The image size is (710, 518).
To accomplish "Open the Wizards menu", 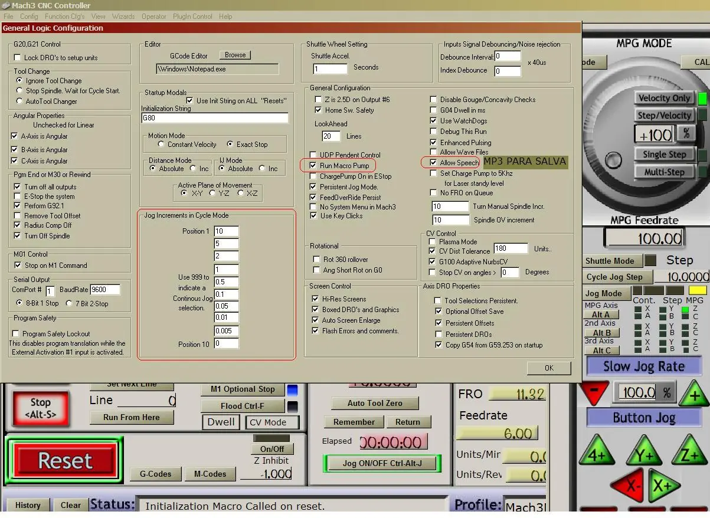I will click(123, 17).
